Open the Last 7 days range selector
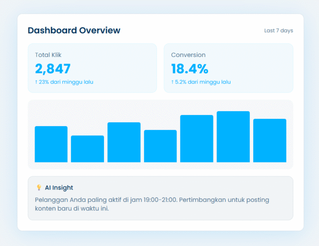The width and height of the screenshot is (319, 246). pyautogui.click(x=278, y=31)
